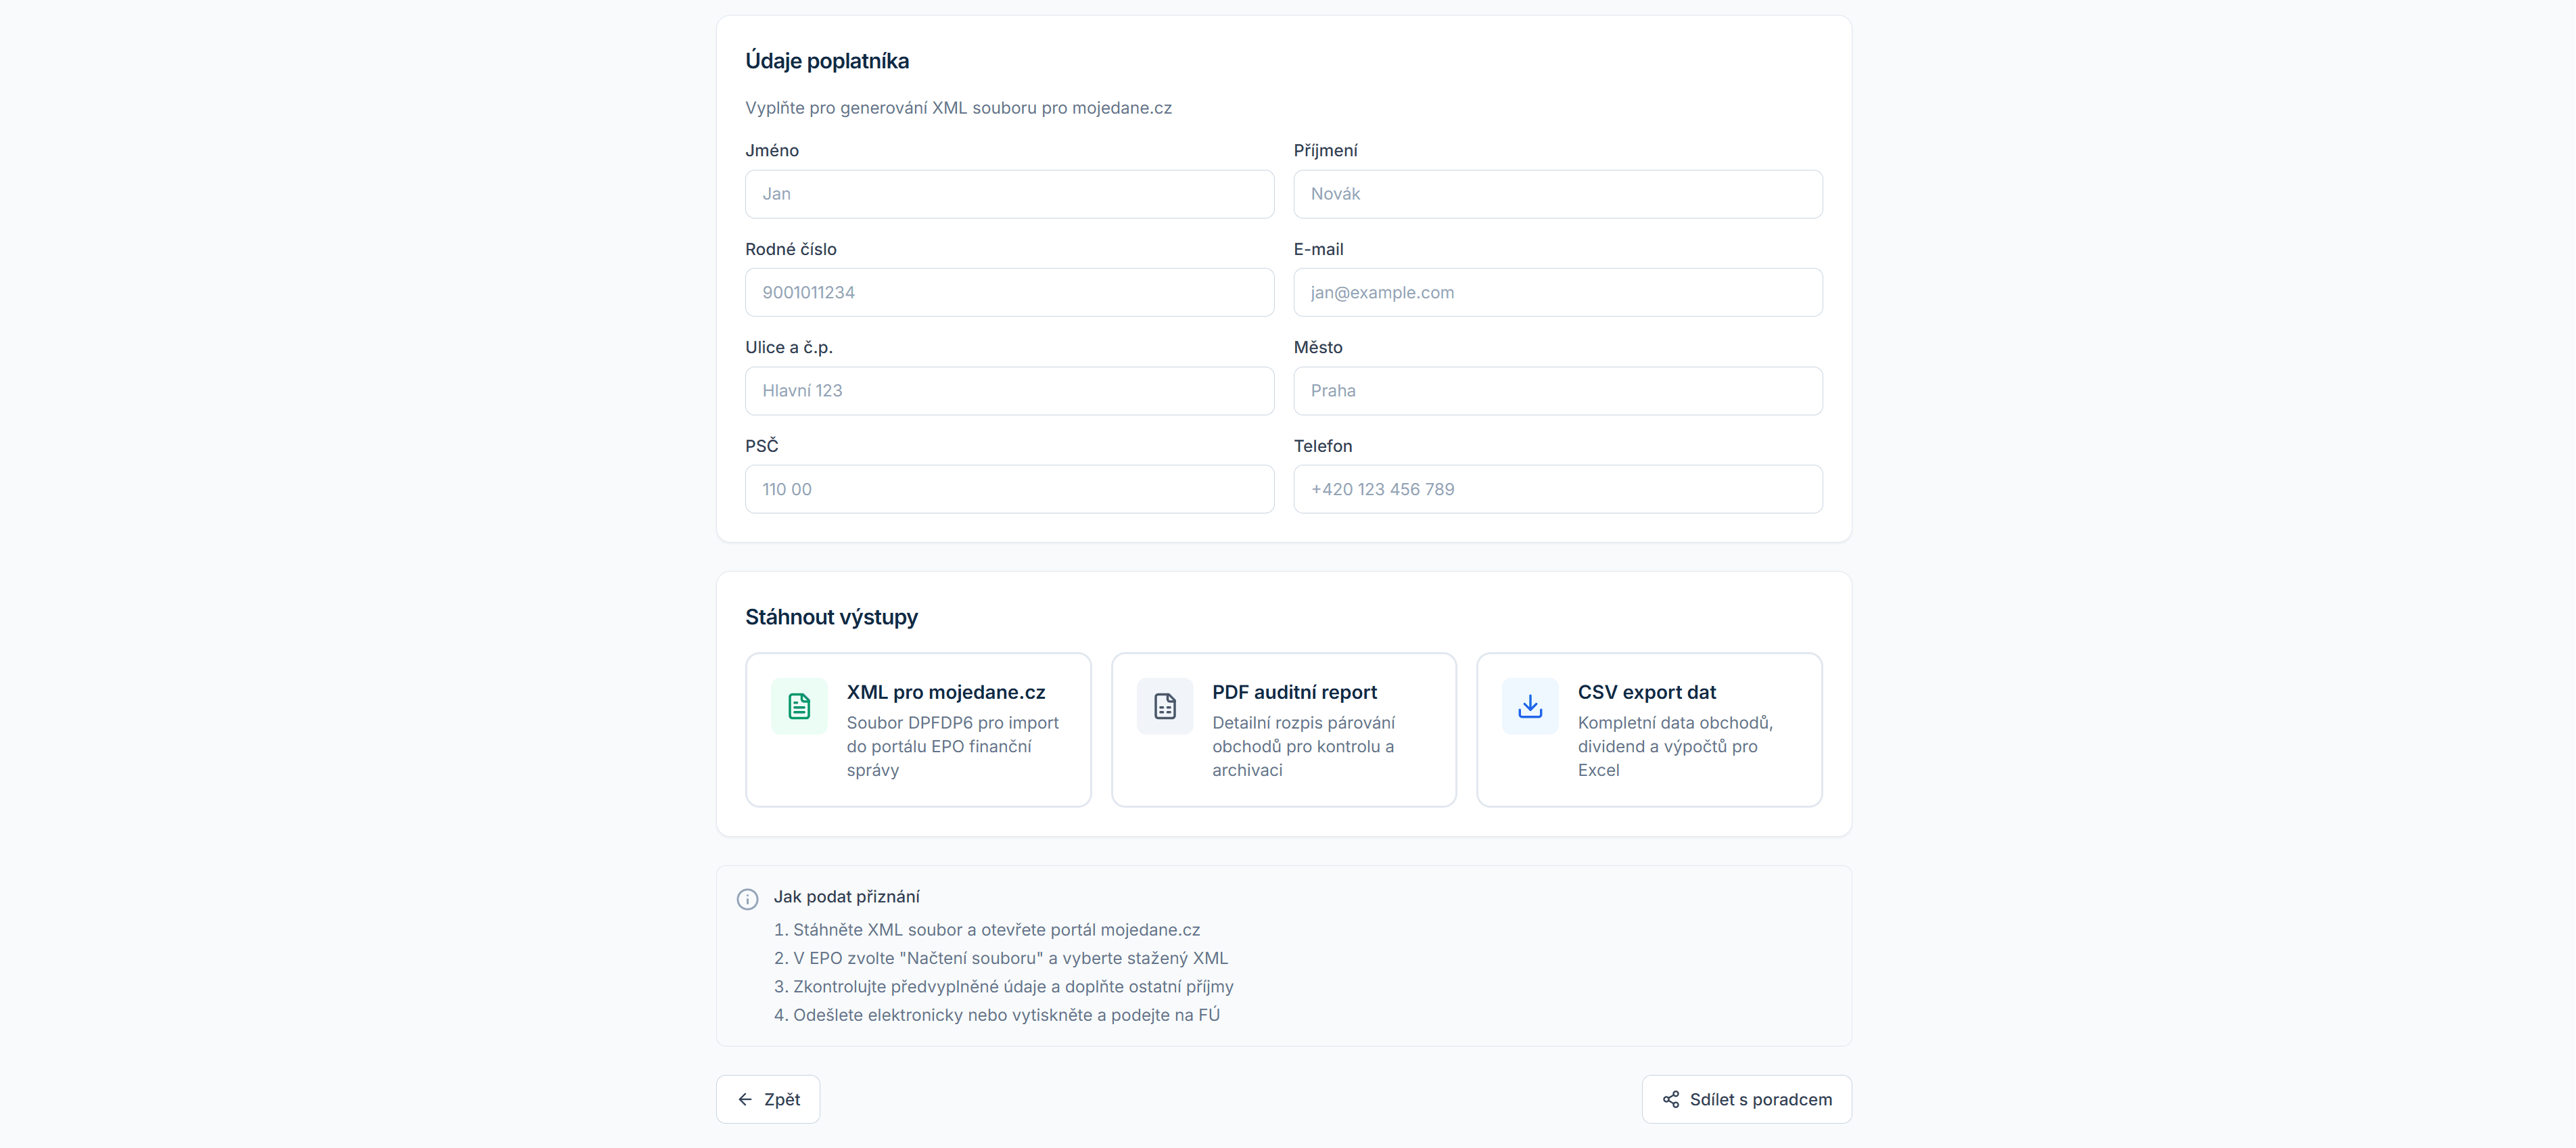Screen dimensions: 2576x1148
Task: Select the CSV export dat card
Action: click(x=1649, y=729)
